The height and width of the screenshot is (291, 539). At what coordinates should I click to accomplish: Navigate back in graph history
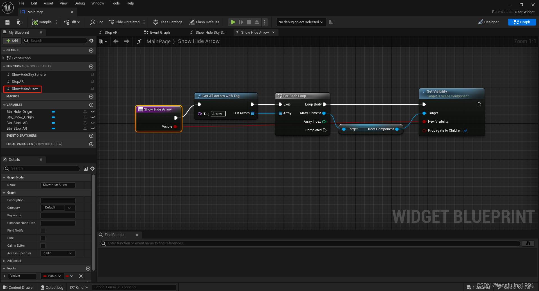pos(116,42)
